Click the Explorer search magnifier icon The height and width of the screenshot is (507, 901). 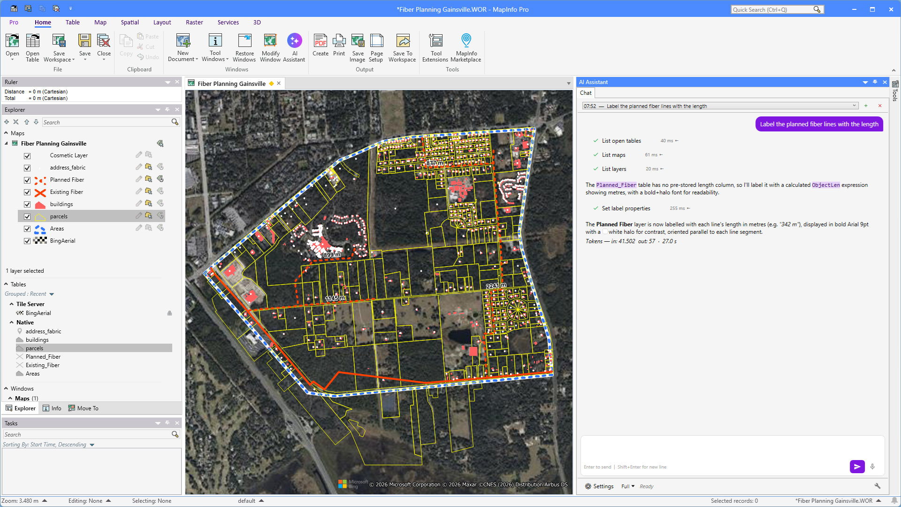click(175, 122)
